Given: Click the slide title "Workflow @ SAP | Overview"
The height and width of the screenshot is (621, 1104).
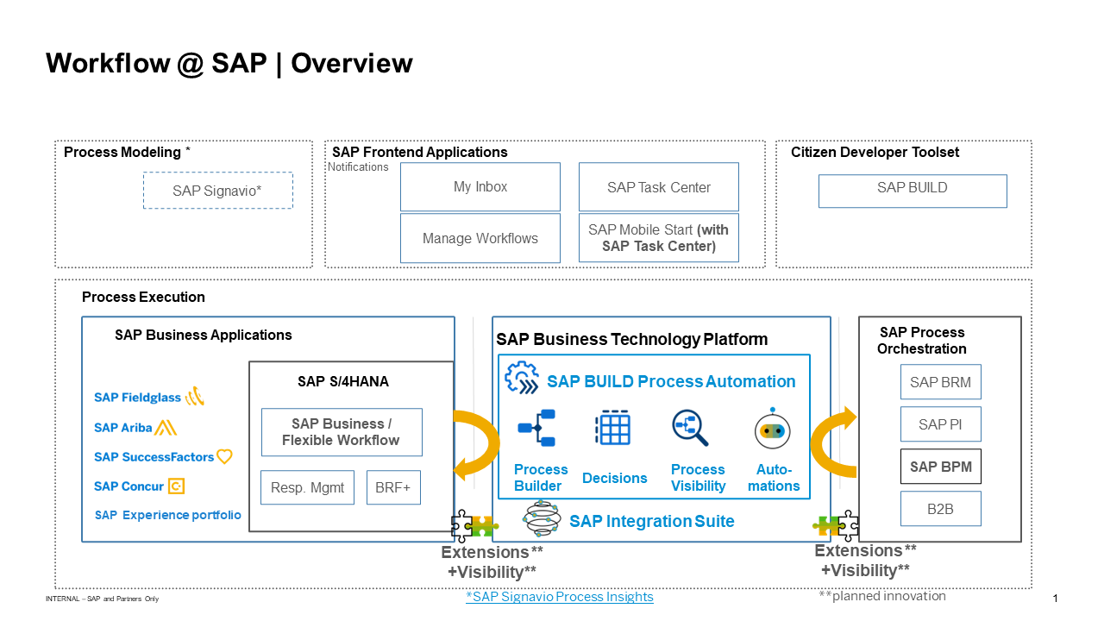Looking at the screenshot, I should coord(229,63).
